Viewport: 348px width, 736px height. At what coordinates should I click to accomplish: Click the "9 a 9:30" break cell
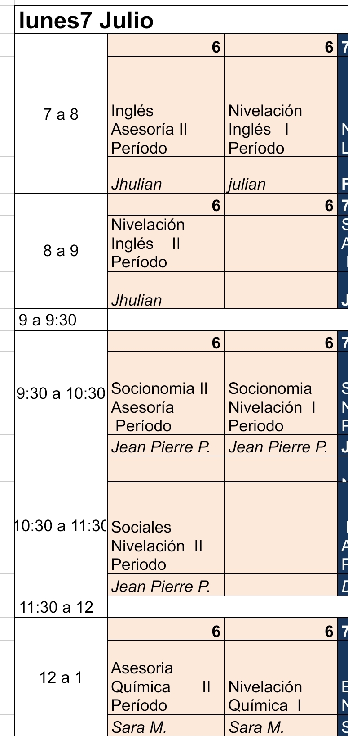tap(61, 320)
